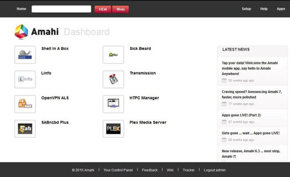The height and width of the screenshot is (177, 290).
Task: Launch the Plex Media Server icon
Action: (x=113, y=128)
